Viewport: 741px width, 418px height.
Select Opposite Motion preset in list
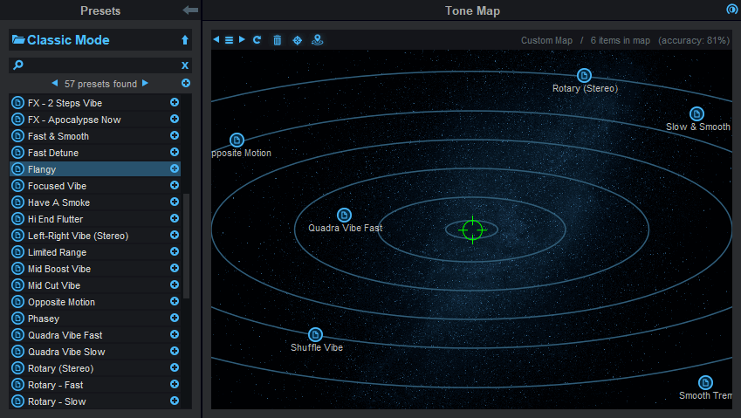[x=95, y=301]
